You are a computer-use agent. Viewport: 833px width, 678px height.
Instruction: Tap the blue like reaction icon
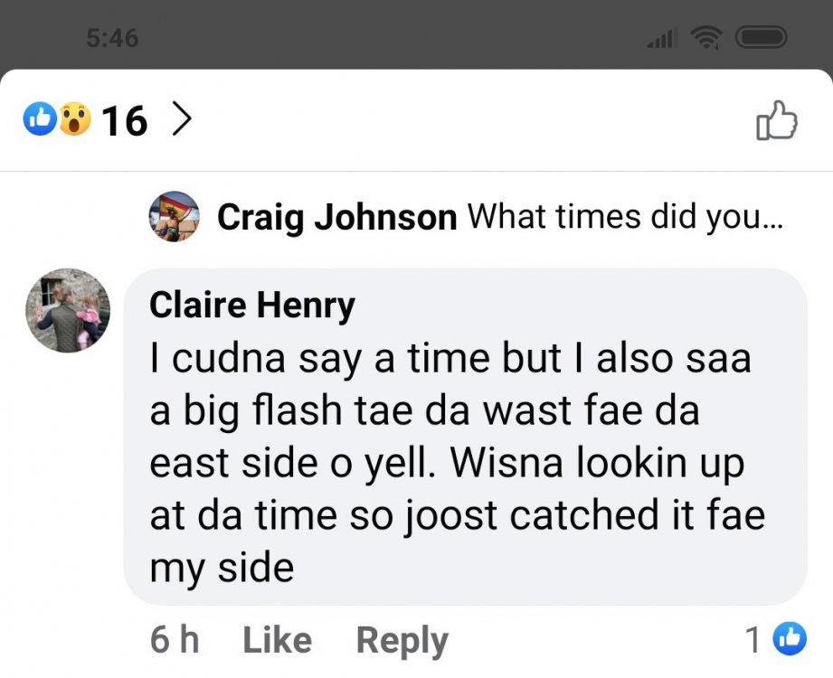40,118
